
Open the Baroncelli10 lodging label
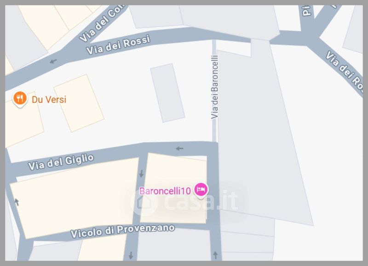click(165, 191)
